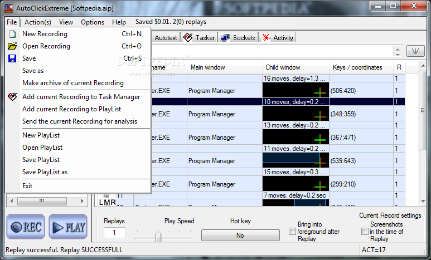The height and width of the screenshot is (260, 431).
Task: Select Send the current Recording for analysis
Action: [78, 121]
